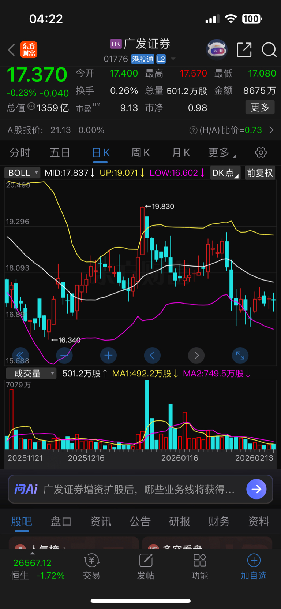Zoom in chart with plus icon
The image size is (281, 609).
(108, 355)
